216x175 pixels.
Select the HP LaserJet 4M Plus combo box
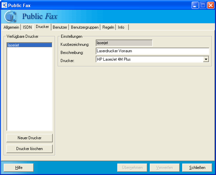pos(149,59)
